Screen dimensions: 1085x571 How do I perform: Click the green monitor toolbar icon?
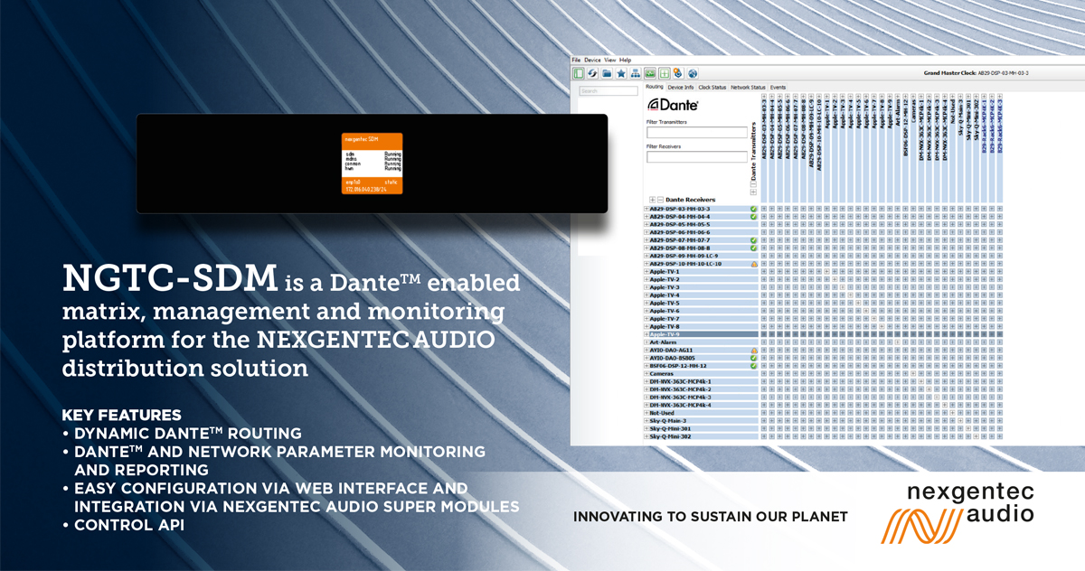coord(650,73)
